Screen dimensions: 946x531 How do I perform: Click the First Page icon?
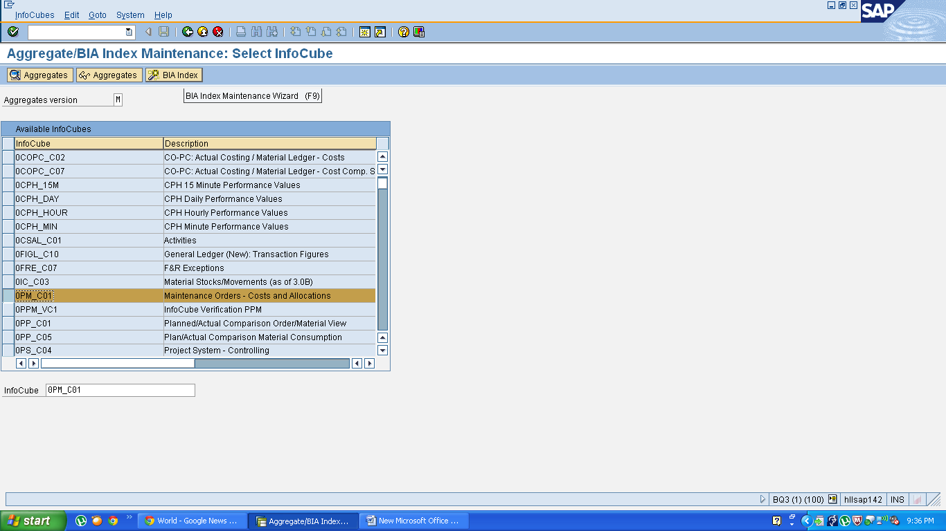(x=296, y=32)
